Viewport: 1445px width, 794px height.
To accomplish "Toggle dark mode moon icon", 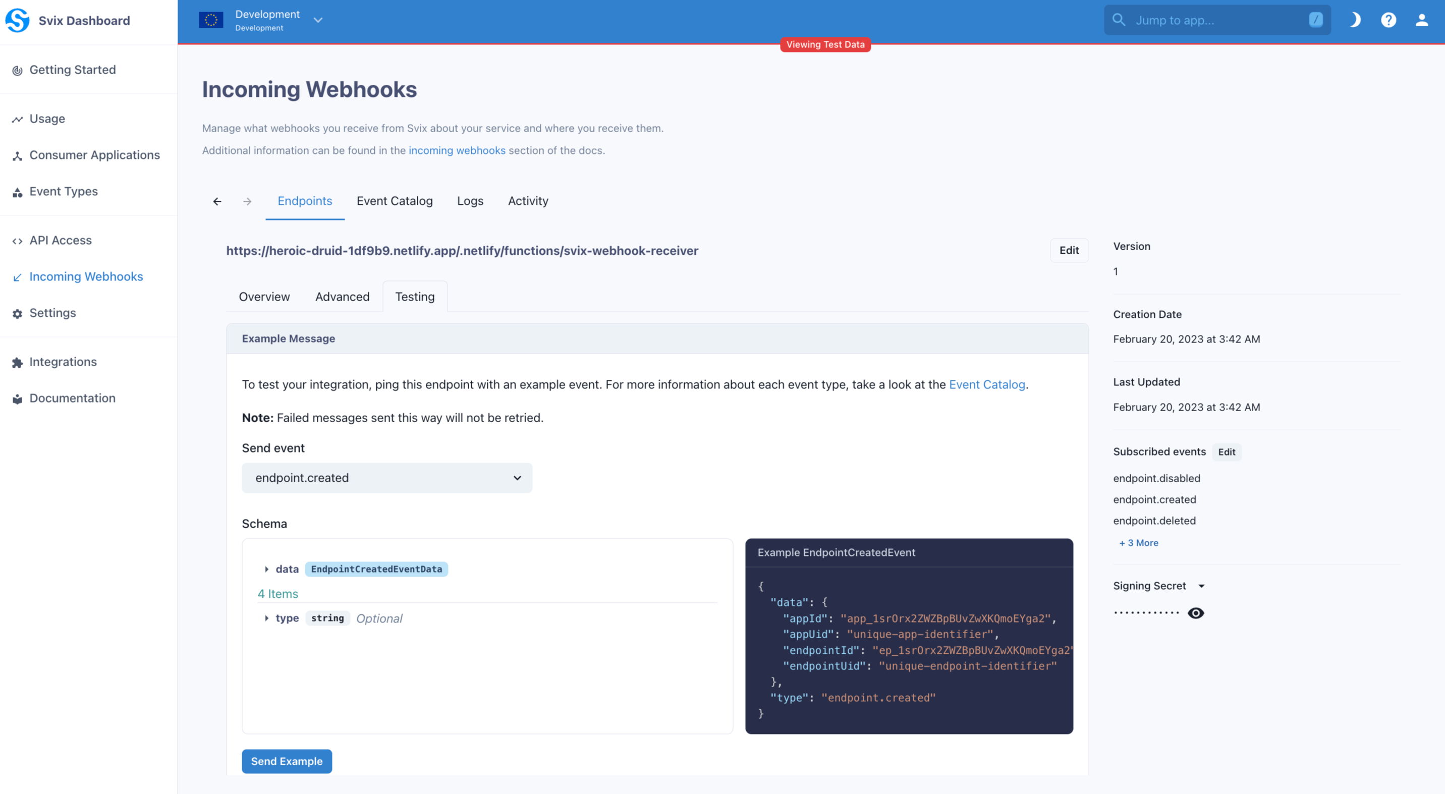I will [1355, 20].
